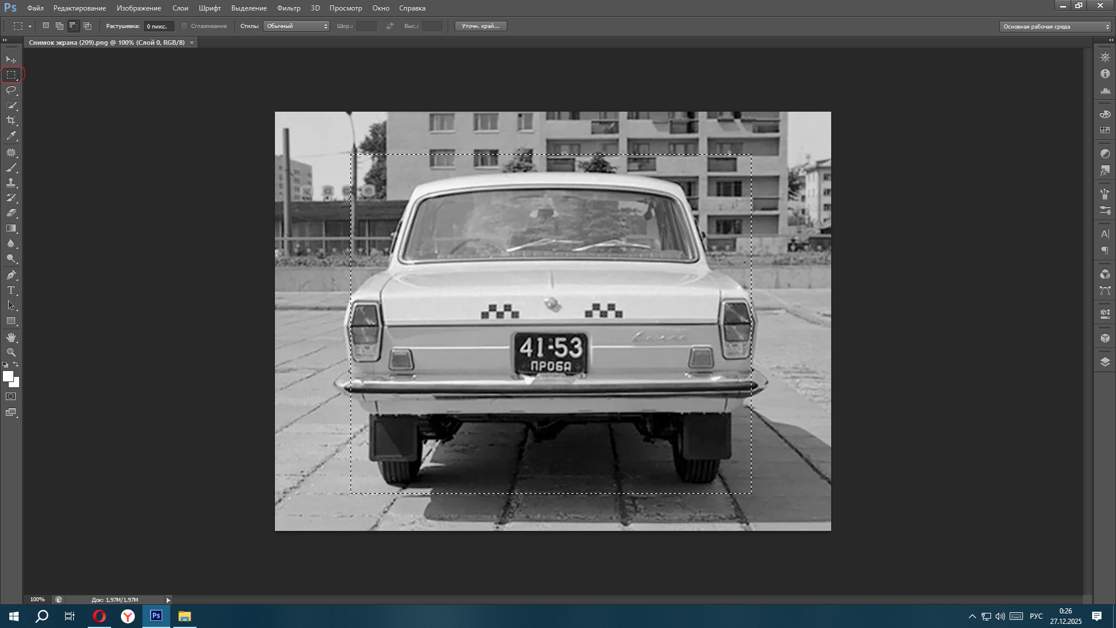Image resolution: width=1116 pixels, height=628 pixels.
Task: Select the Lasso tool
Action: (11, 90)
